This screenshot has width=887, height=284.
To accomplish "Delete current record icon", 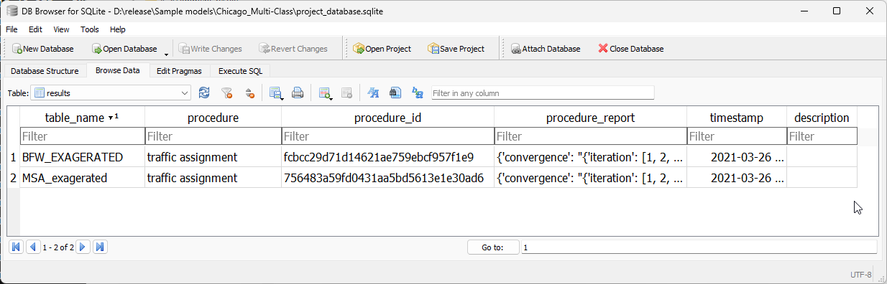I will pos(346,93).
